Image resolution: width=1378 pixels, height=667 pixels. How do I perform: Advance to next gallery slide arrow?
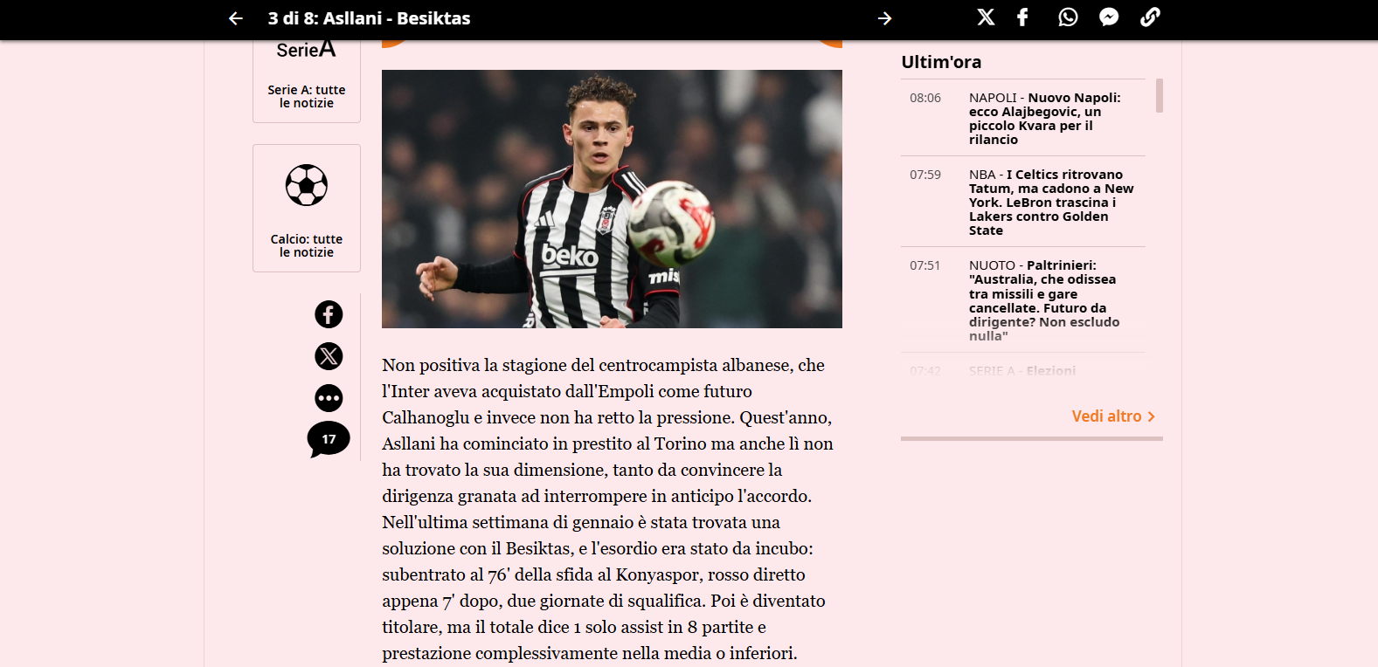click(884, 18)
